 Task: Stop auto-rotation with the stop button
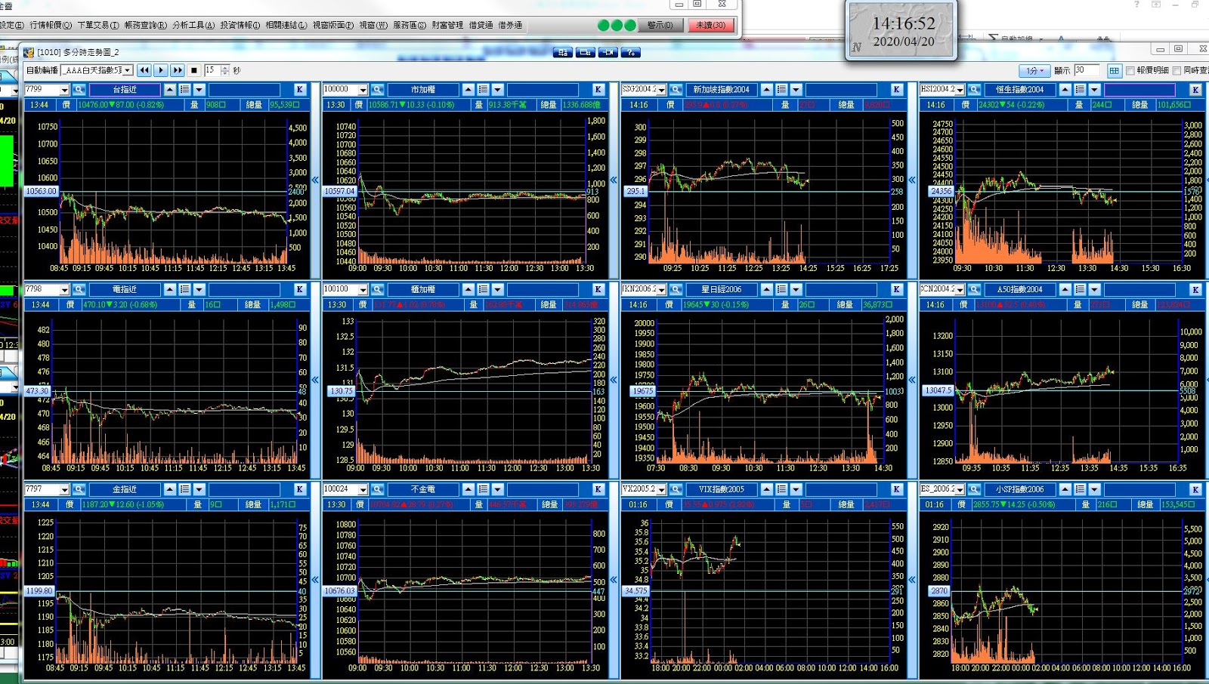point(194,70)
